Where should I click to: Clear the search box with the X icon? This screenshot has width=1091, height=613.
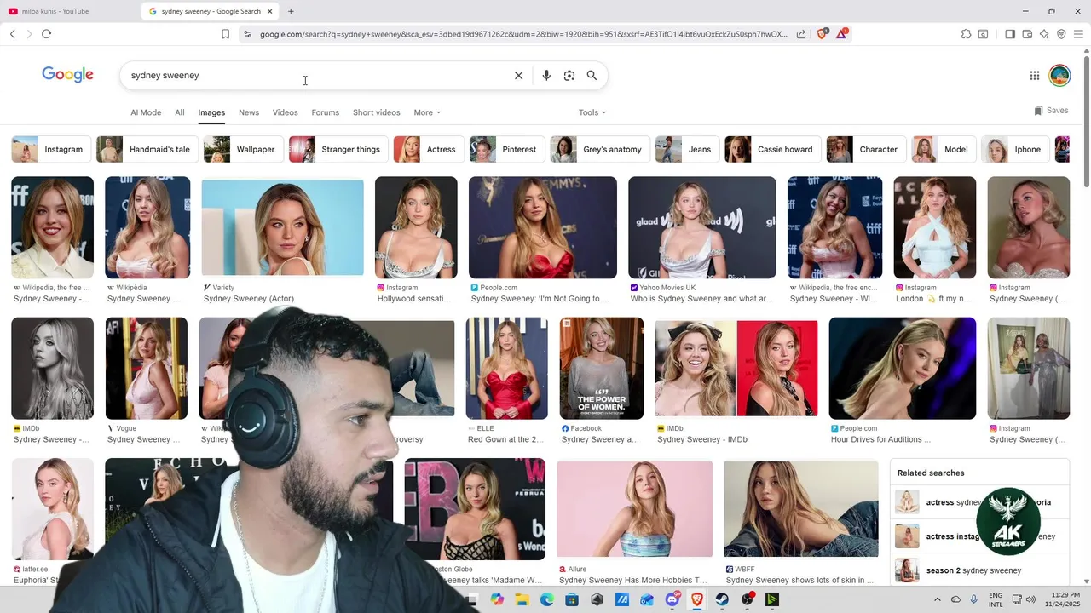point(518,76)
